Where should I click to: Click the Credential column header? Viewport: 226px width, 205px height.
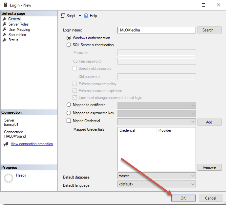tap(137, 130)
